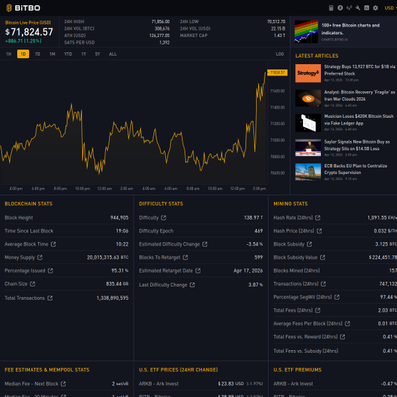Click the ARKB - Ark Invest ETF price row
This screenshot has height=397, width=397.
(x=200, y=384)
